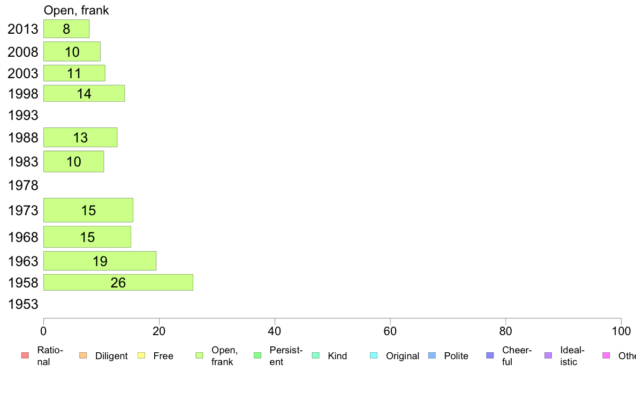
Task: Select the 1973 bar with value 15
Action: (x=88, y=210)
